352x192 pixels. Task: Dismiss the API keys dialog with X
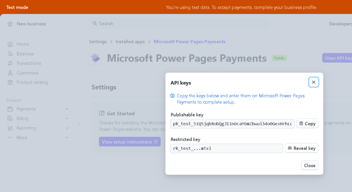pyautogui.click(x=314, y=82)
